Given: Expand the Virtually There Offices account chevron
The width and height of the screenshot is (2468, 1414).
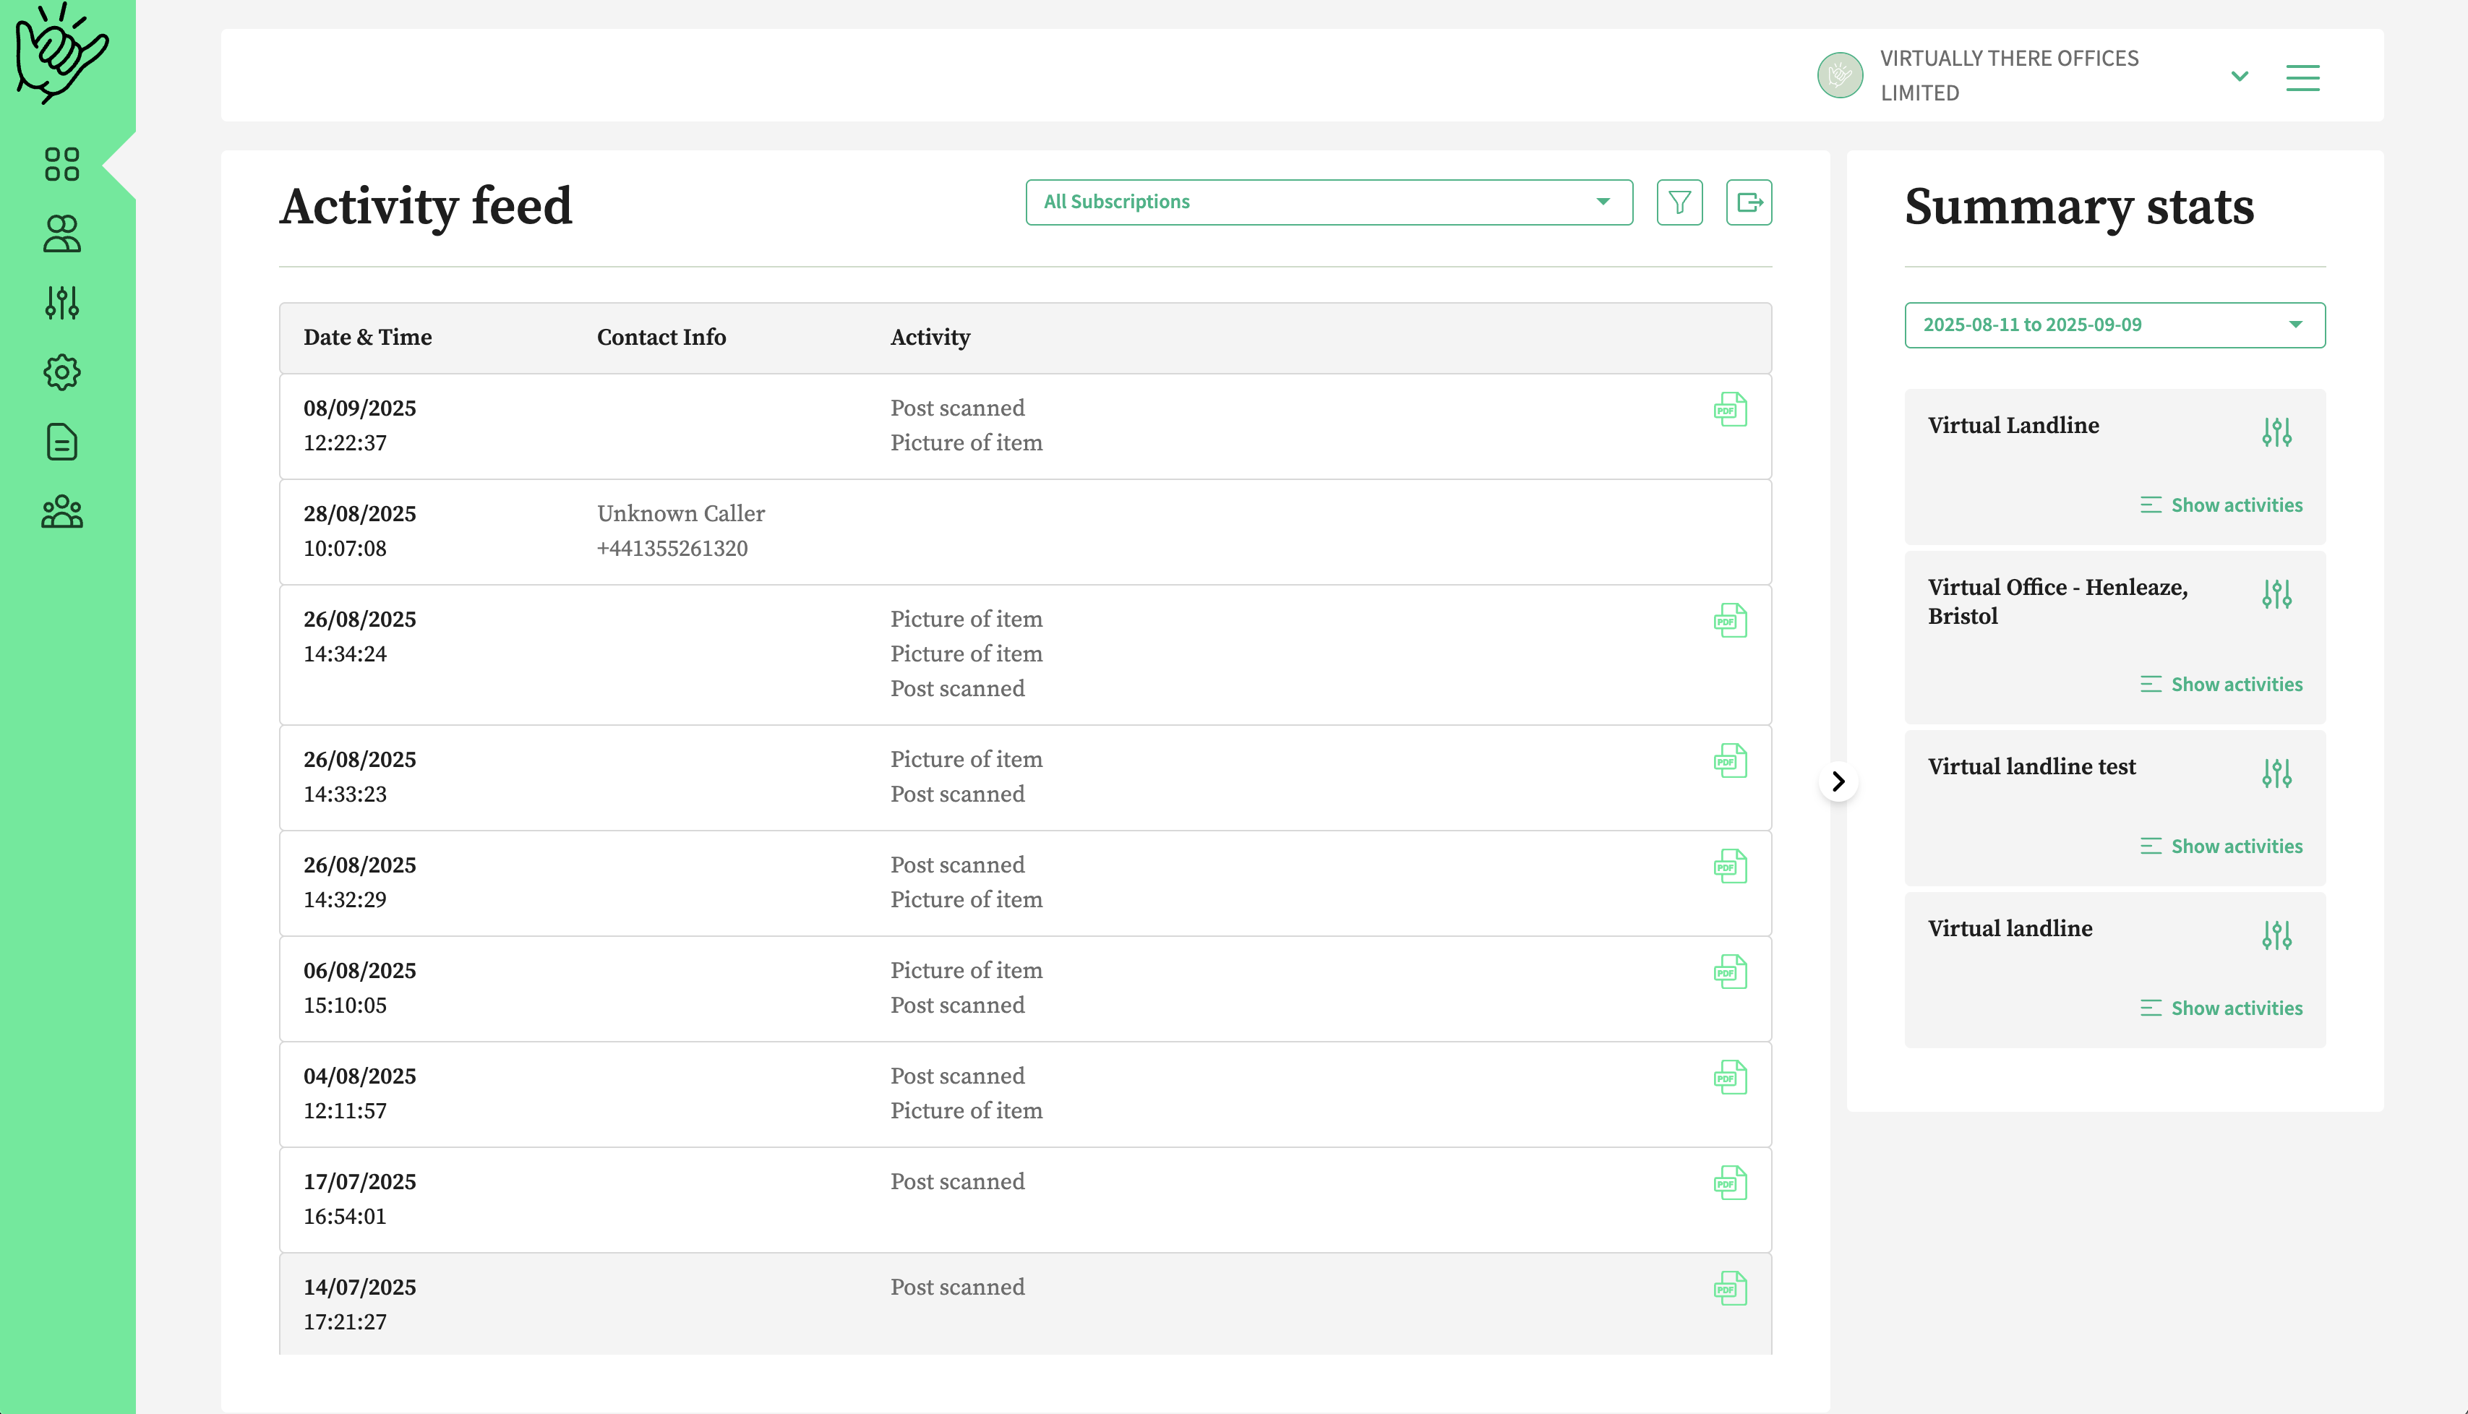Looking at the screenshot, I should pos(2239,76).
